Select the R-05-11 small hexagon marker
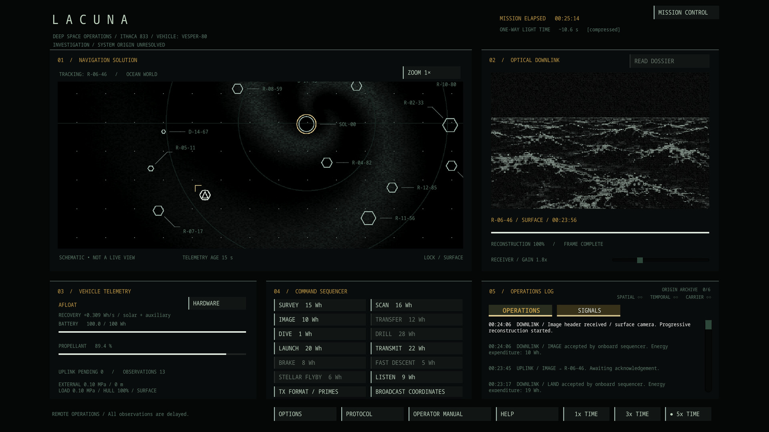The image size is (769, 432). (151, 168)
